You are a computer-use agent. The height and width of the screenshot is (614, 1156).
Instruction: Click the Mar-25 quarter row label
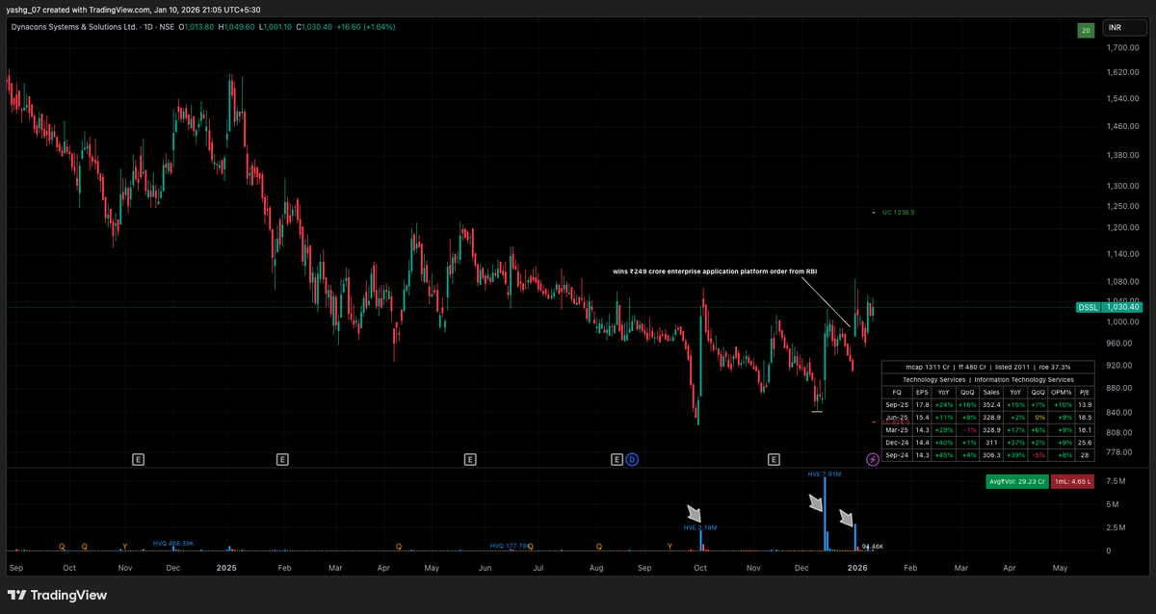[x=897, y=430]
